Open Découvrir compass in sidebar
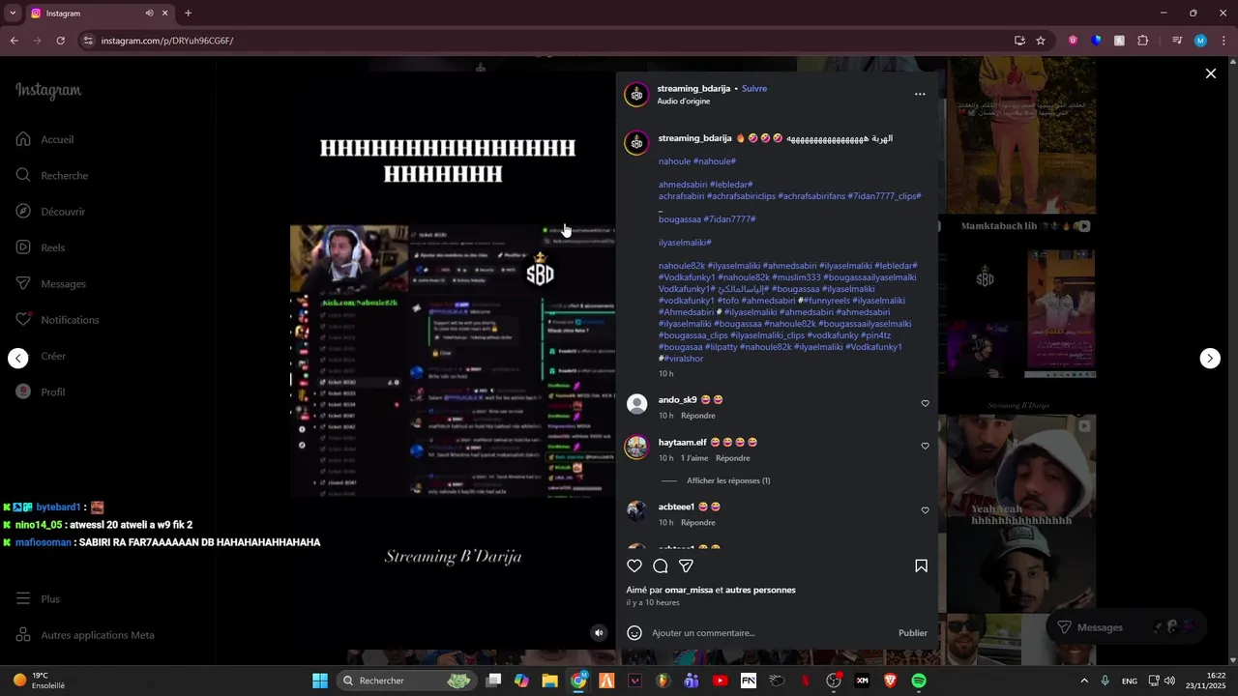 [50, 212]
